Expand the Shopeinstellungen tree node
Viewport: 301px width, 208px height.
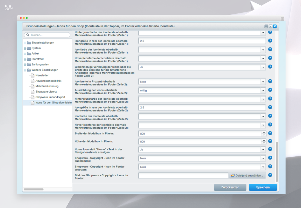click(25, 43)
